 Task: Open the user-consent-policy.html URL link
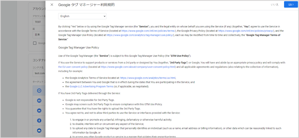coord(138,67)
